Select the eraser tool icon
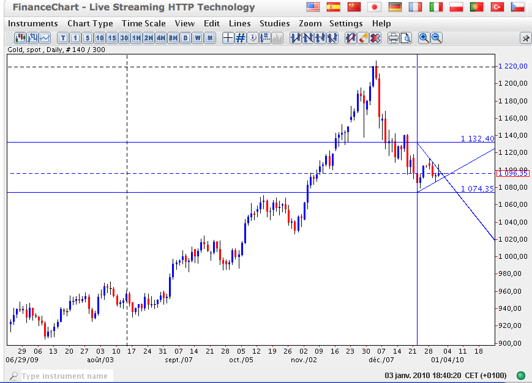This screenshot has height=383, width=532. pos(363,38)
